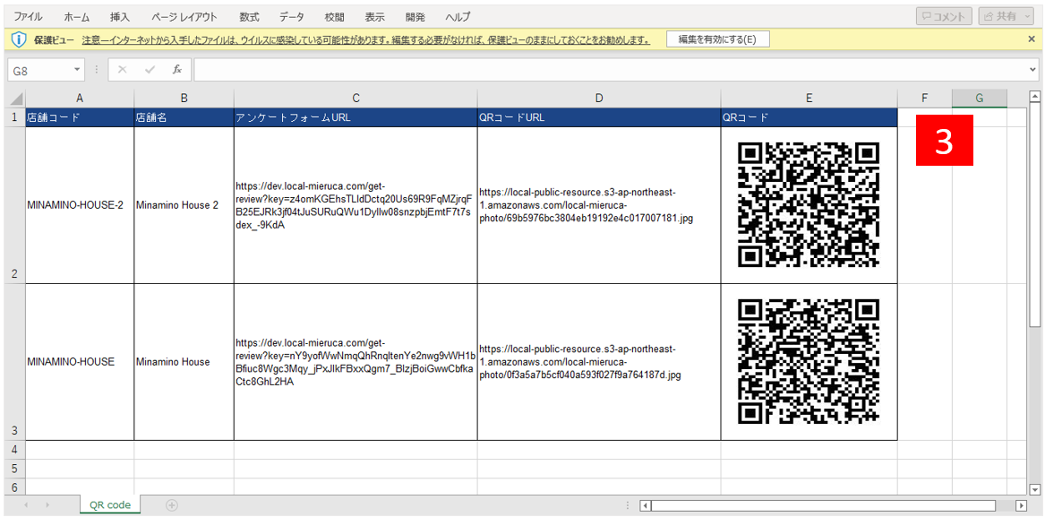This screenshot has height=517, width=1045.
Task: Click horizontal scrollbar left arrow
Action: [645, 505]
